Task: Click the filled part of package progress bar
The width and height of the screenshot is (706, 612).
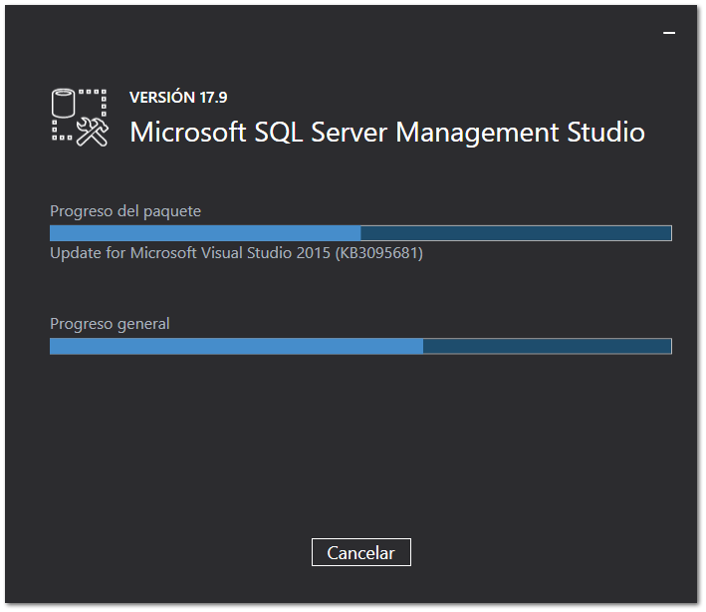Action: (x=204, y=233)
